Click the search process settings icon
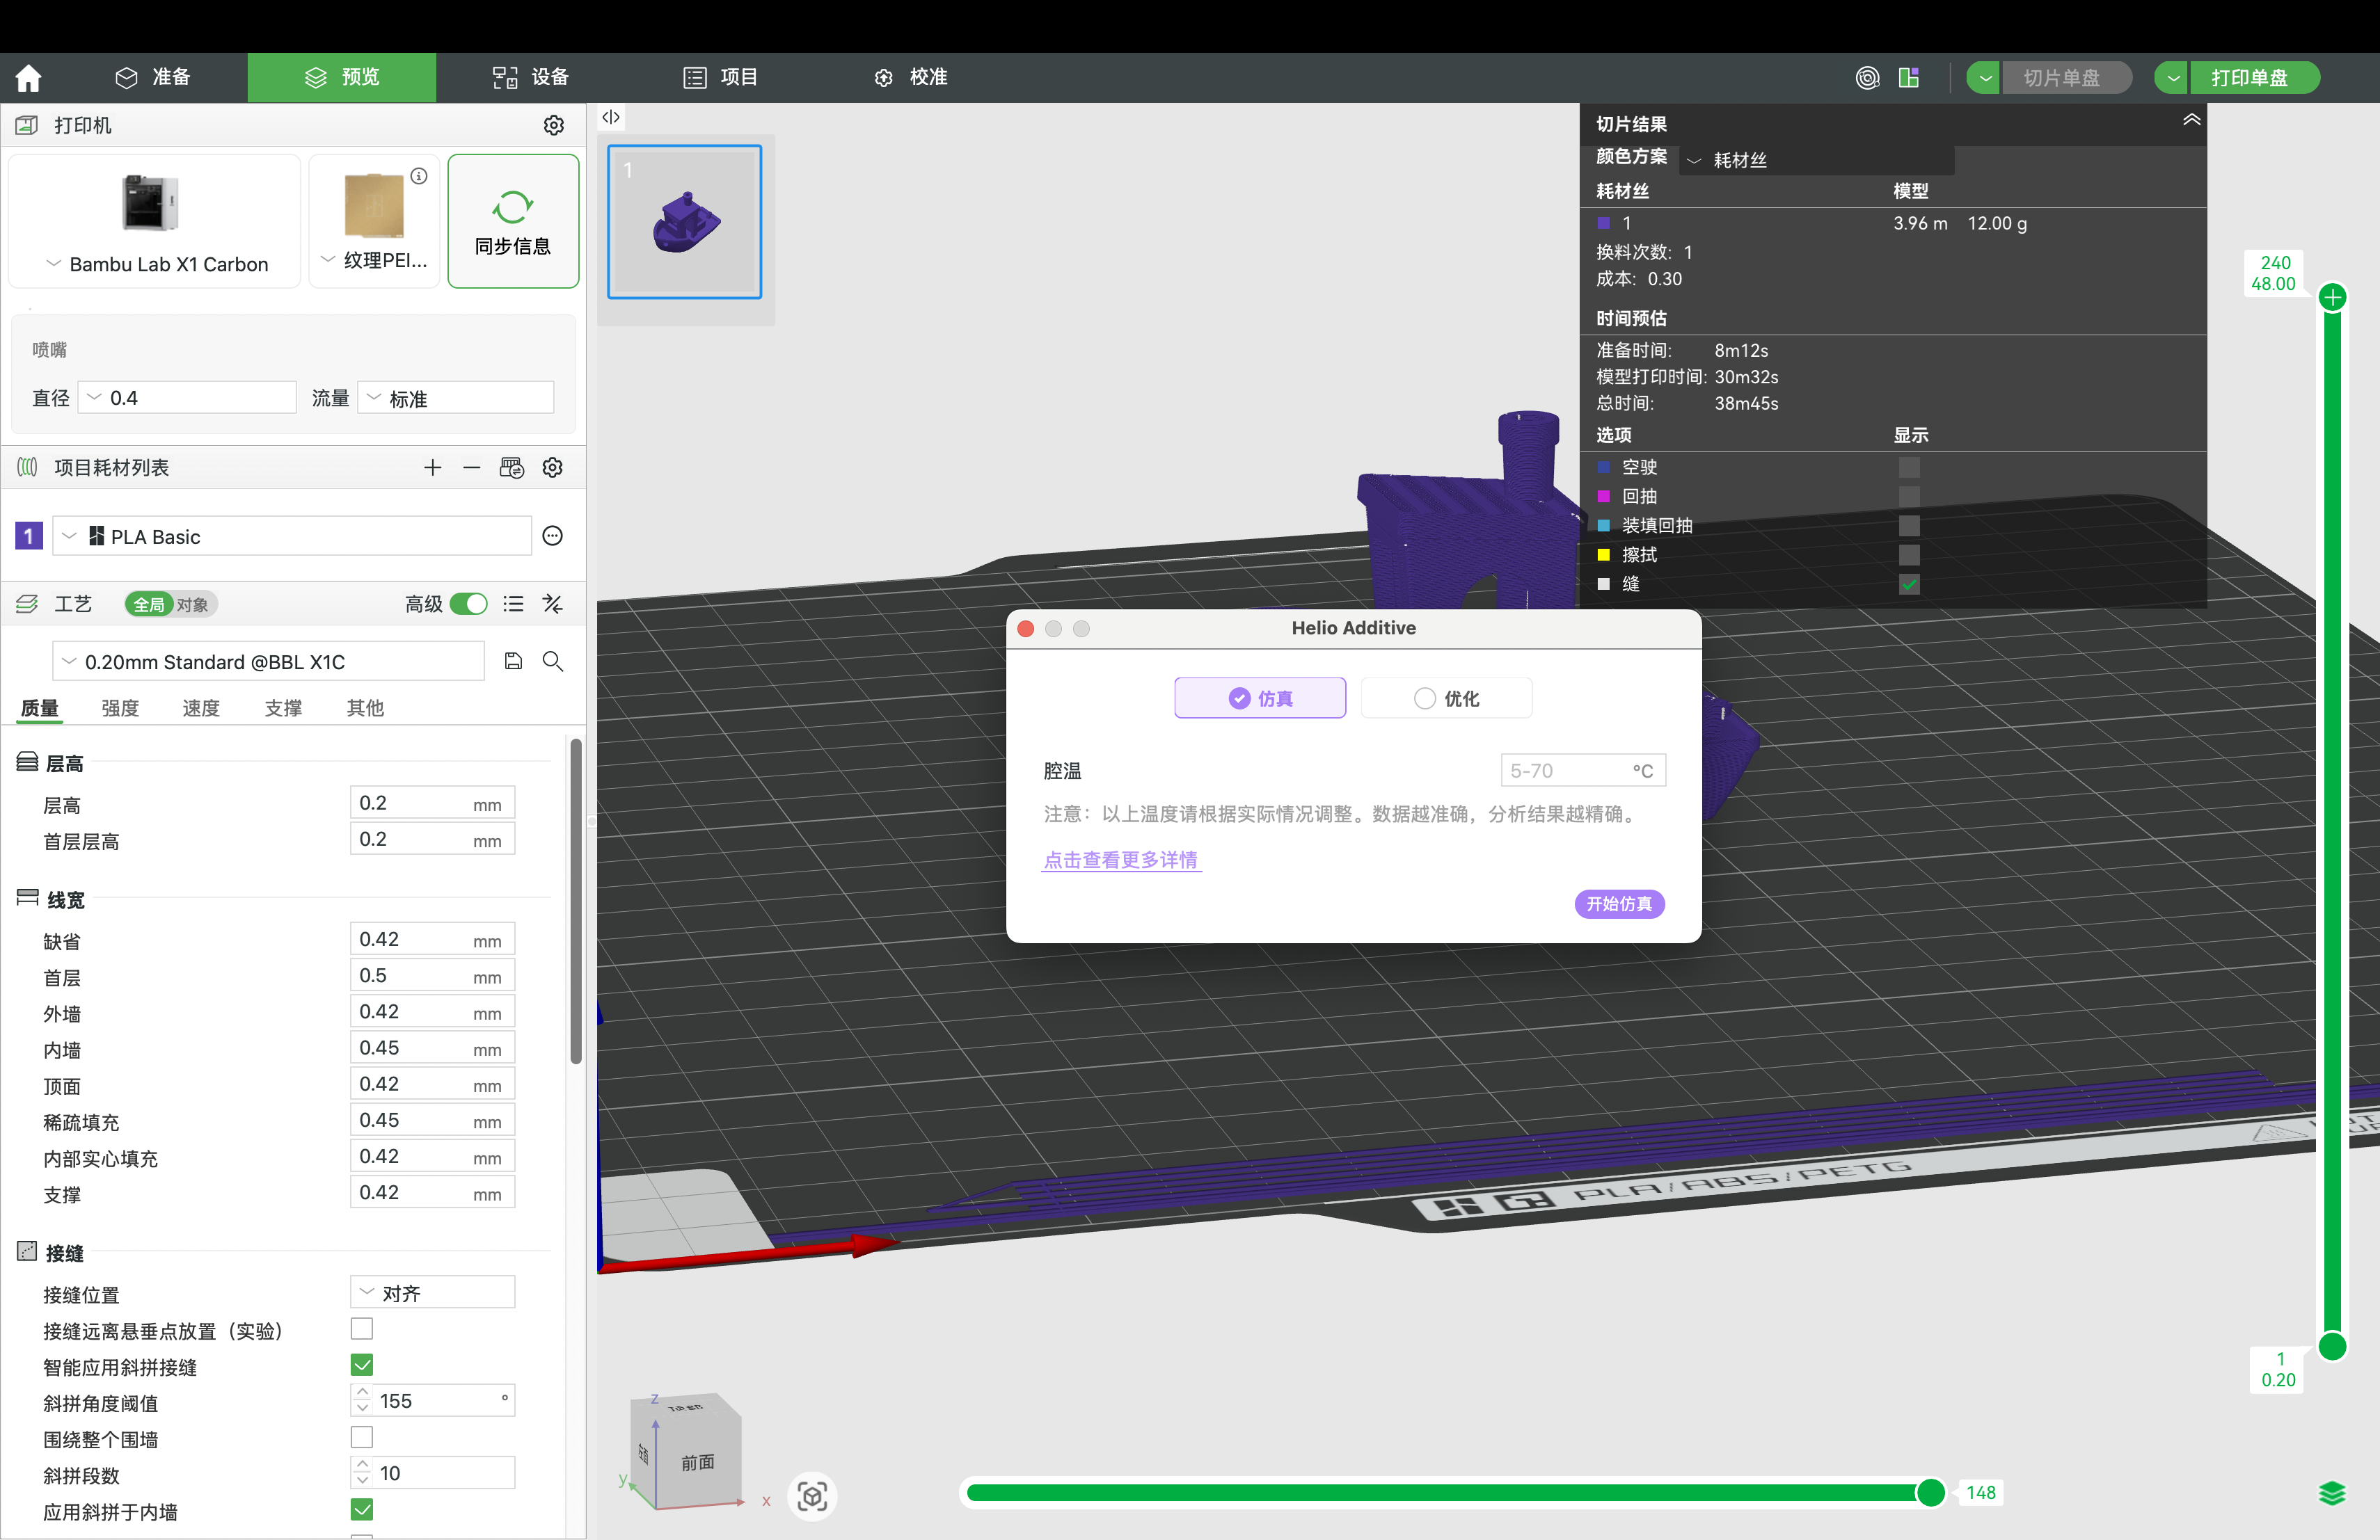This screenshot has width=2380, height=1540. pos(552,661)
